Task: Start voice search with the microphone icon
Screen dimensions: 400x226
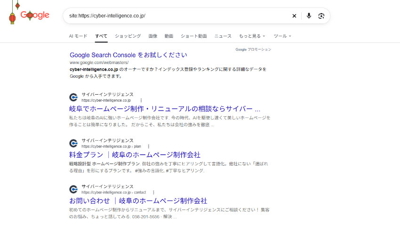Action: [x=309, y=16]
